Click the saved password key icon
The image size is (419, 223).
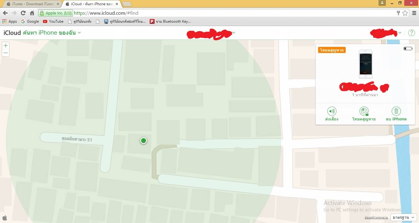(x=398, y=13)
